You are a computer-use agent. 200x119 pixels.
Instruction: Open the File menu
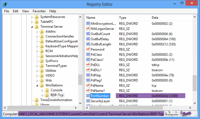click(x=7, y=11)
